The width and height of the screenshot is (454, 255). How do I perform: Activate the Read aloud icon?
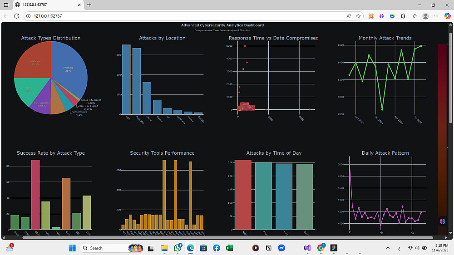[349, 16]
